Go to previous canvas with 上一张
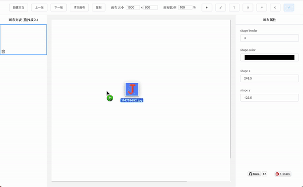 (39, 8)
